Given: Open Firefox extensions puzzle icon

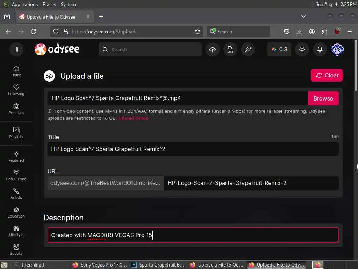Looking at the screenshot, I should [x=324, y=32].
